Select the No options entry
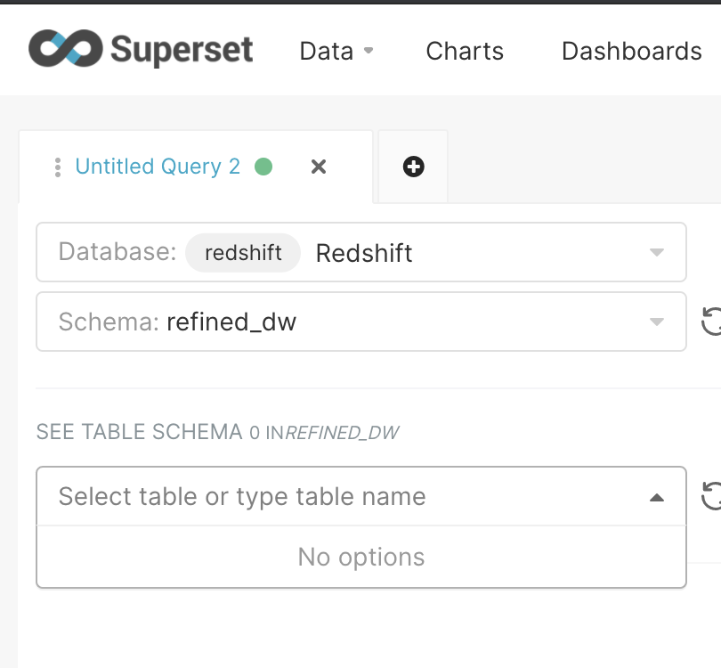 [x=360, y=556]
